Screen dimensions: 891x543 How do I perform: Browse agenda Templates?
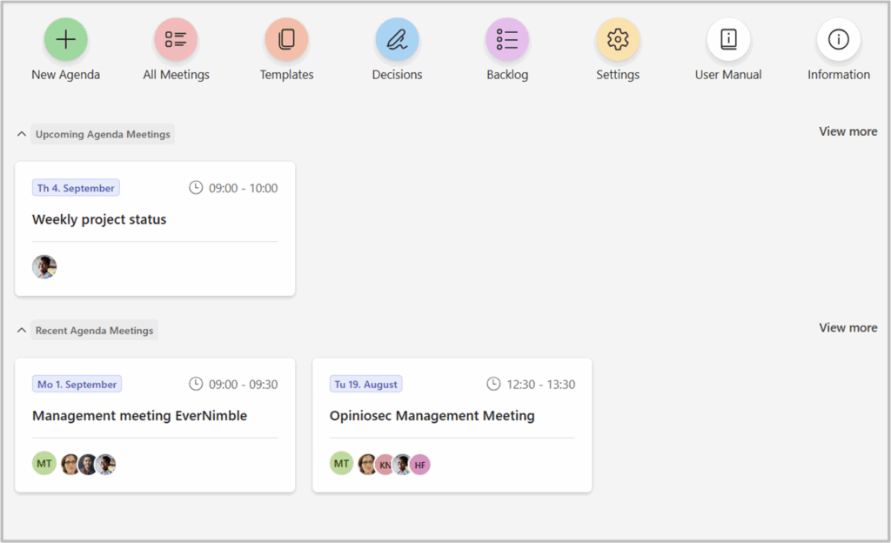pos(286,39)
